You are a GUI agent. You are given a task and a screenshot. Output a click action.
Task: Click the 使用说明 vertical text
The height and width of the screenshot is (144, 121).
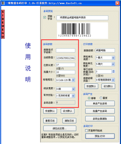(x=28, y=62)
